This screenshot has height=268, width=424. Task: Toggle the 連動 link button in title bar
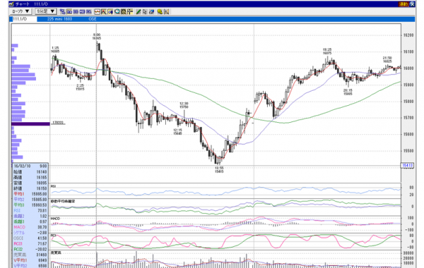coord(403,4)
